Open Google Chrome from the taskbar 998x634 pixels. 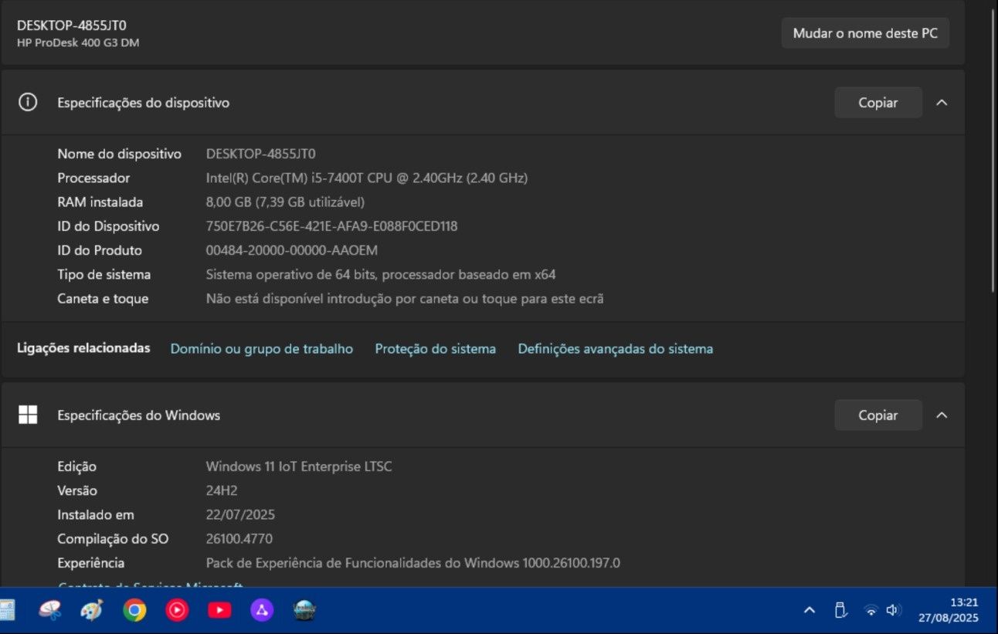[x=134, y=611]
